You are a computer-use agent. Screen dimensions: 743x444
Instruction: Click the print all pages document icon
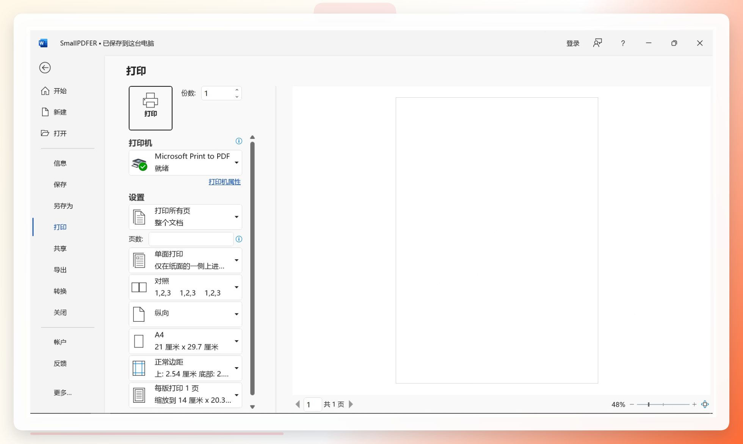pyautogui.click(x=139, y=217)
